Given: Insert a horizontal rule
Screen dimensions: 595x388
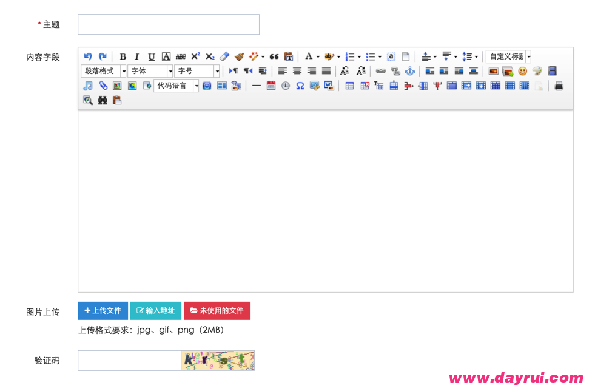Looking at the screenshot, I should point(256,86).
